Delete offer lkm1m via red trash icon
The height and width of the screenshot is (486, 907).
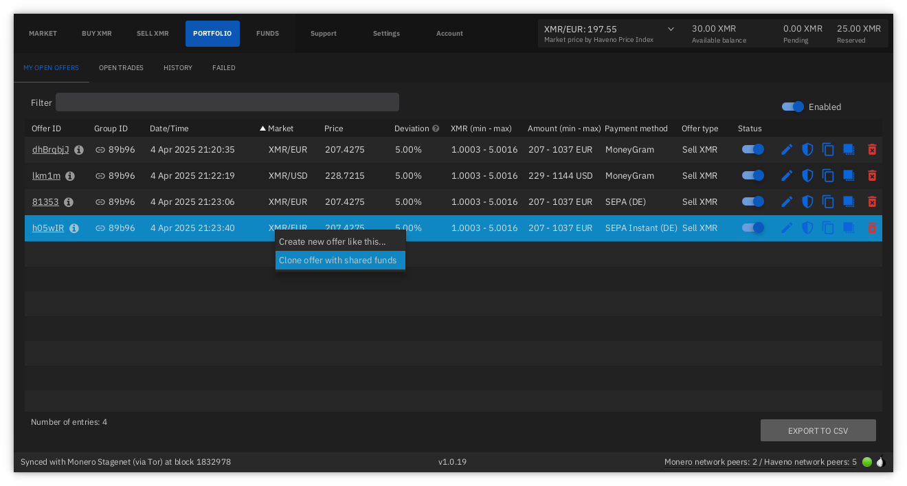click(872, 175)
